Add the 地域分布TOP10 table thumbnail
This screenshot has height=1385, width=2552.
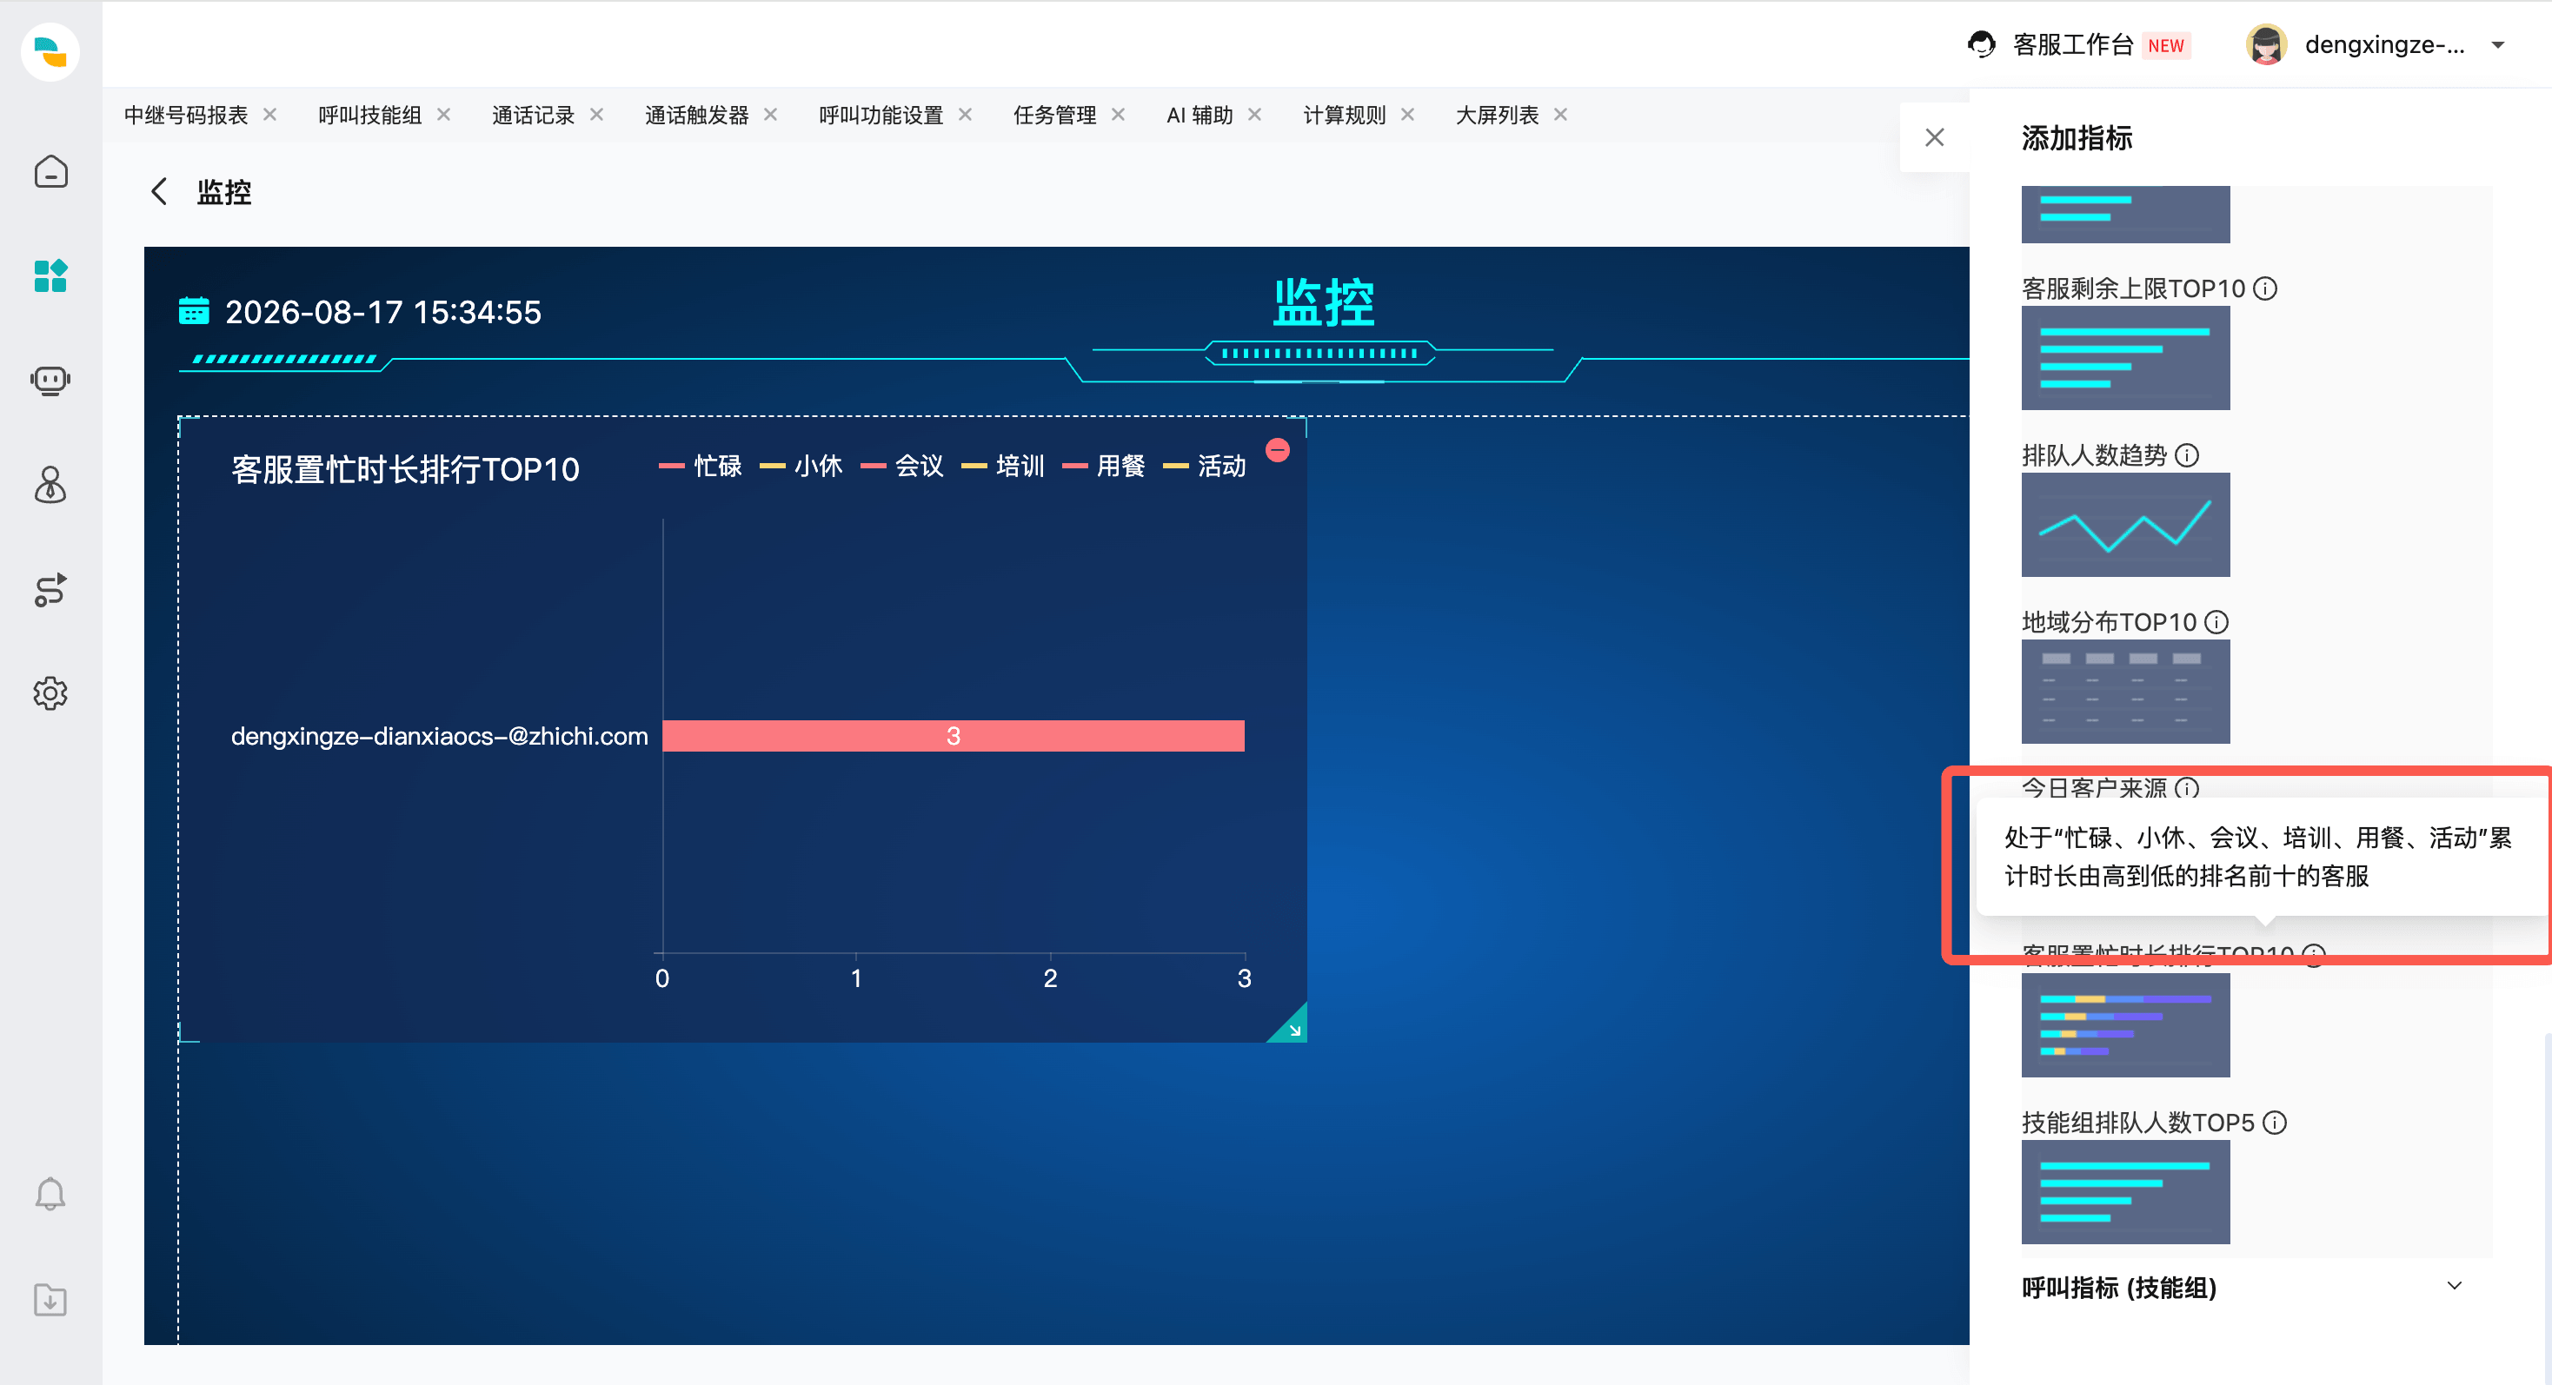[x=2125, y=691]
